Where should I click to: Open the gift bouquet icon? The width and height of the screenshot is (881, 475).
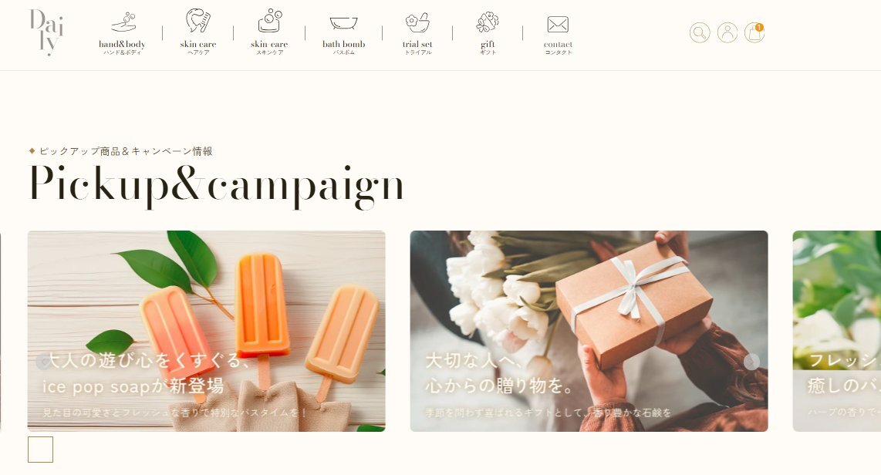[488, 22]
